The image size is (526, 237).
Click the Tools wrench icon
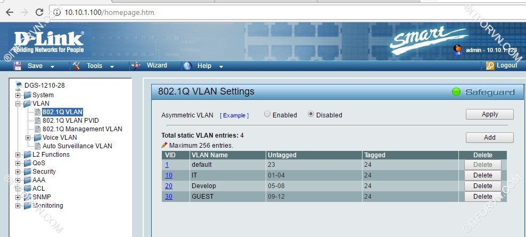[76, 66]
